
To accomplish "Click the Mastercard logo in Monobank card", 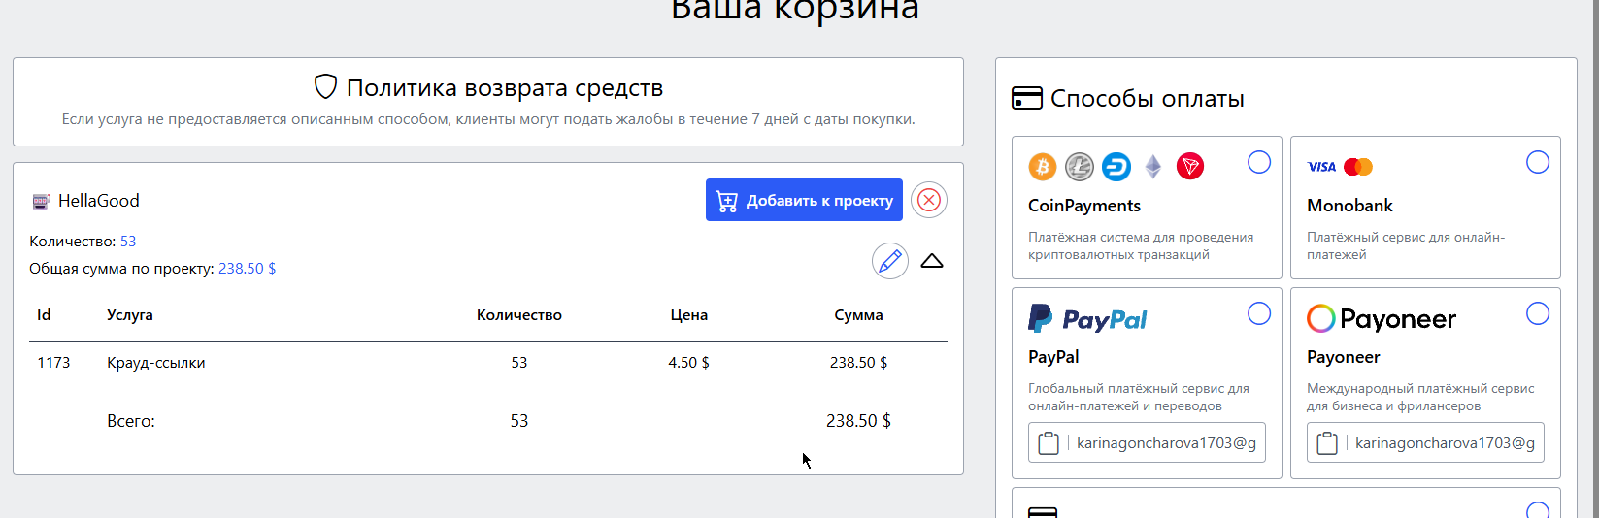I will [x=1358, y=167].
